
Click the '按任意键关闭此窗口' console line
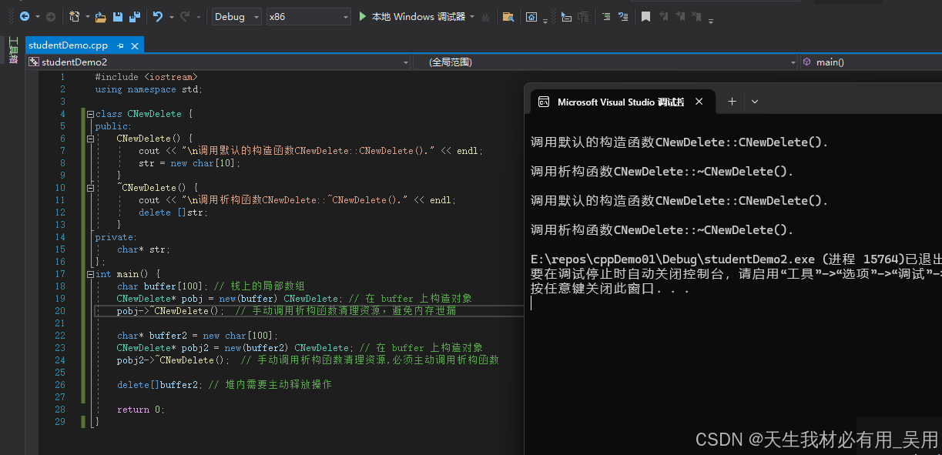tap(610, 289)
